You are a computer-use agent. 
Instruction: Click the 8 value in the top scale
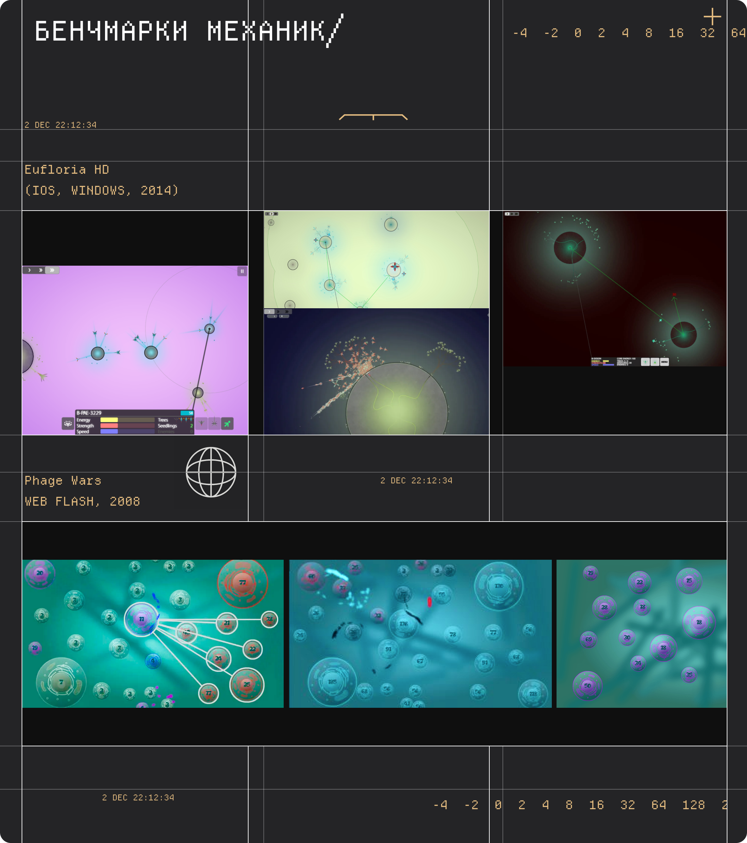[649, 33]
